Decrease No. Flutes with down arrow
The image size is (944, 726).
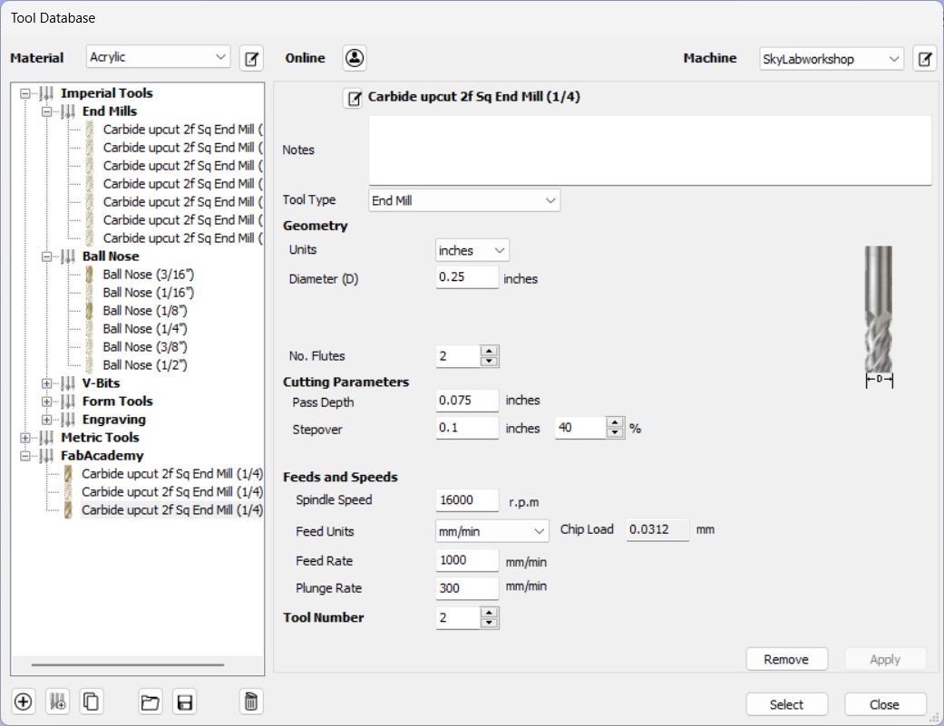(489, 361)
